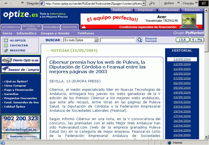Open the Calidad Óptize link
Image resolution: width=209 pixels, height=145 pixels.
[x=15, y=106]
